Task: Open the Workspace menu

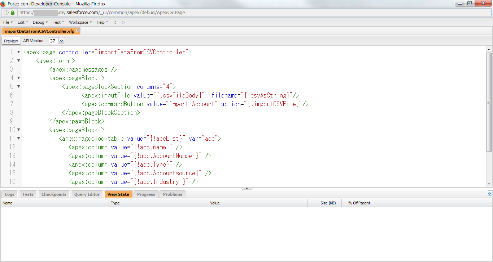Action: tap(80, 22)
